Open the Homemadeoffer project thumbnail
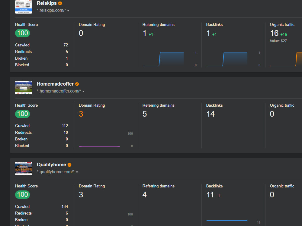Screen dimensions: 302x226 [x=24, y=88]
